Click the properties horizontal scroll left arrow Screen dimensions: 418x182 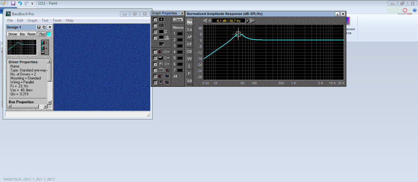click(9, 106)
